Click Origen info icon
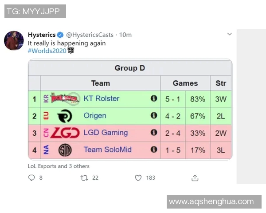 tap(154, 115)
